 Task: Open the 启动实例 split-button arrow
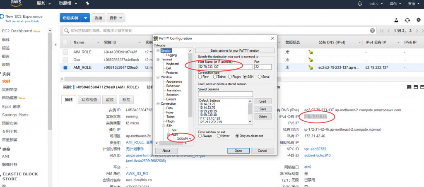[85, 18]
